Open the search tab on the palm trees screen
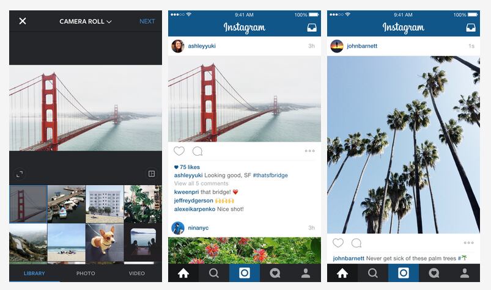The image size is (491, 290). (372, 273)
